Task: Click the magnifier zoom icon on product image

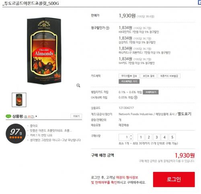Action: [78, 86]
